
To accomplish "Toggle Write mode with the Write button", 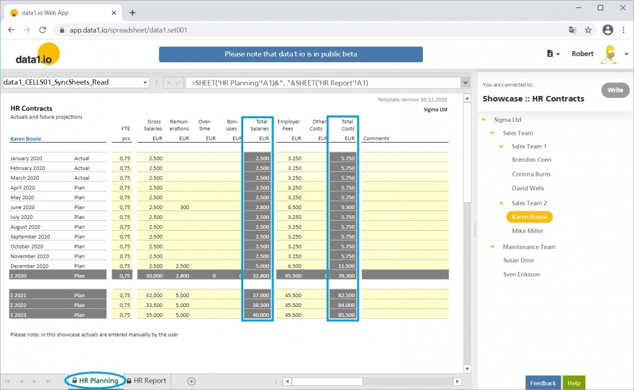I will click(615, 90).
